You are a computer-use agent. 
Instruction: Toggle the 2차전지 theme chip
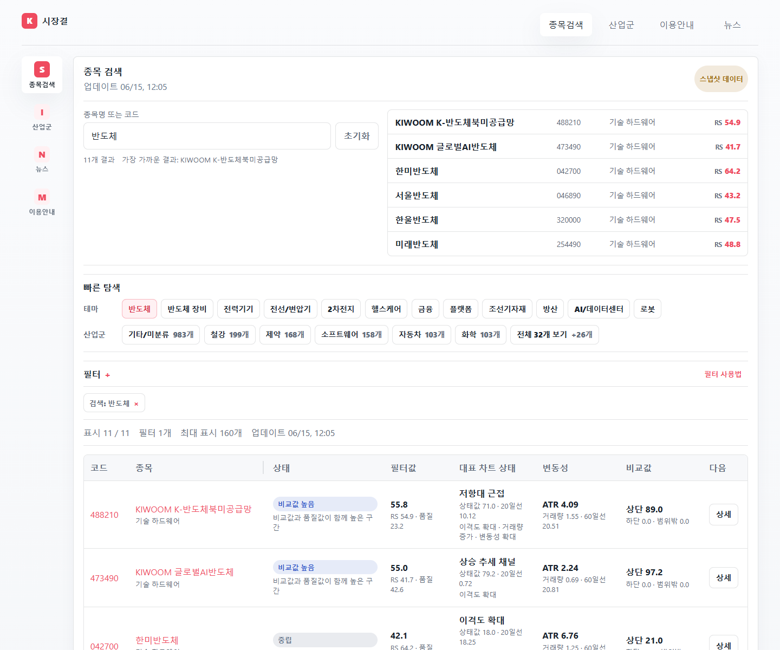pyautogui.click(x=341, y=309)
